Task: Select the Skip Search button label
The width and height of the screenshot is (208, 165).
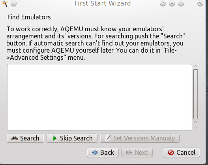Action: click(76, 138)
